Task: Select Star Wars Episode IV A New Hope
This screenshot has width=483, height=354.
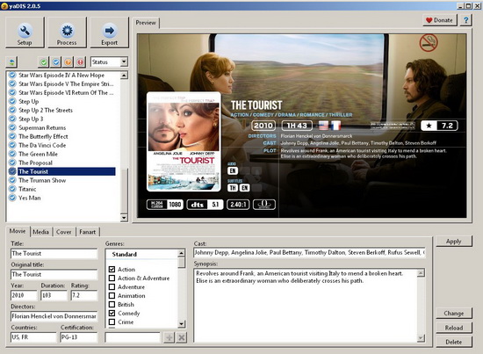Action: click(61, 76)
